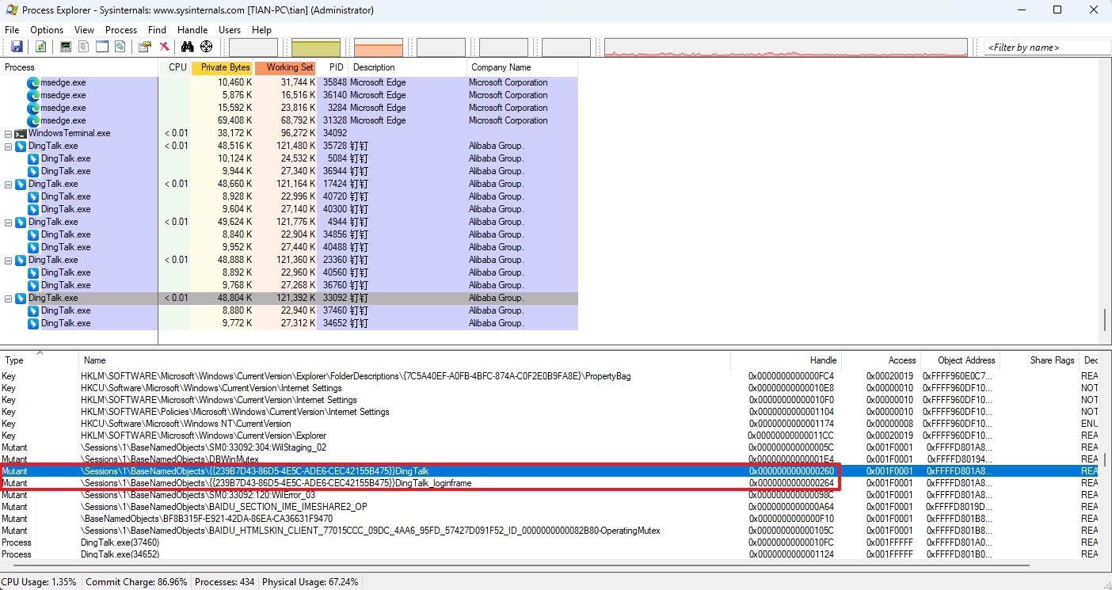
Task: Sort by the Private Bytes column header
Action: (222, 67)
